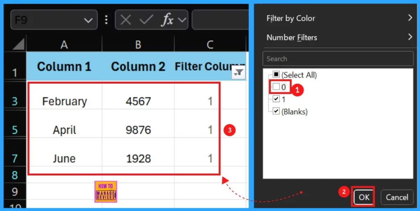The width and height of the screenshot is (420, 211).
Task: Toggle the (Select All) checkbox
Action: [276, 75]
